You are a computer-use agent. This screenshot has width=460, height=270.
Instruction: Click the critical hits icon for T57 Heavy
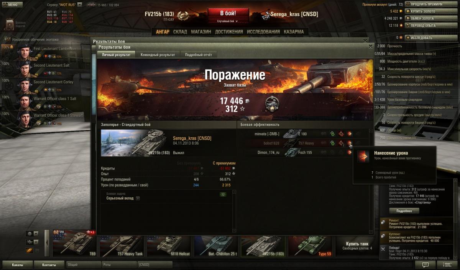[x=341, y=143]
